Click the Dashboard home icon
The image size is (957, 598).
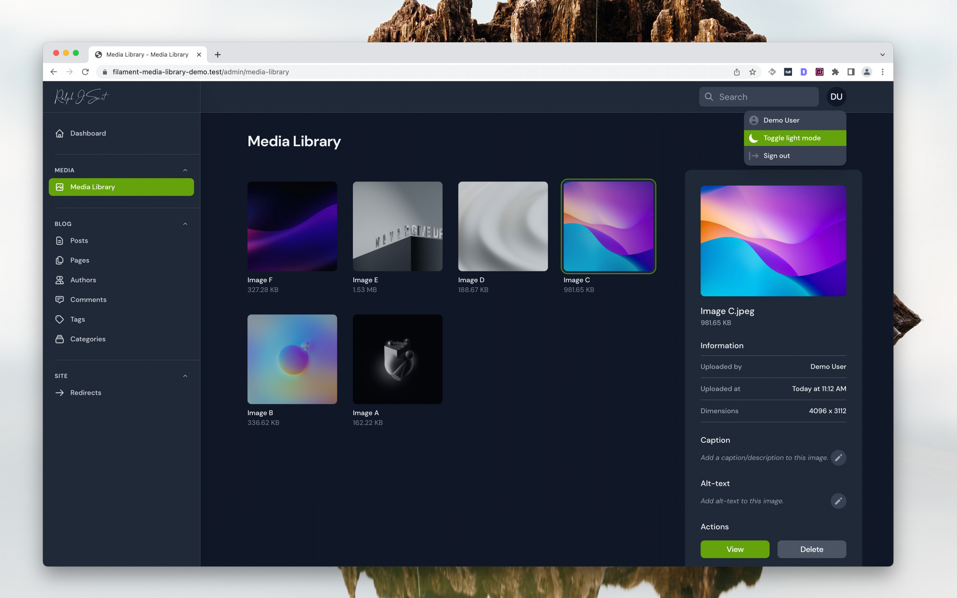59,133
